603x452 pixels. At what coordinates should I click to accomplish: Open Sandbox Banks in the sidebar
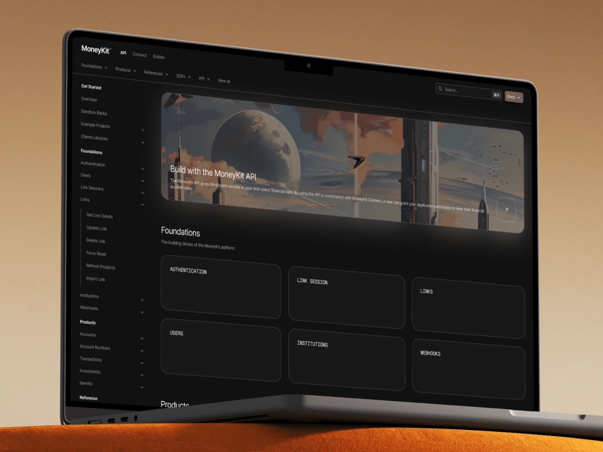(x=94, y=112)
